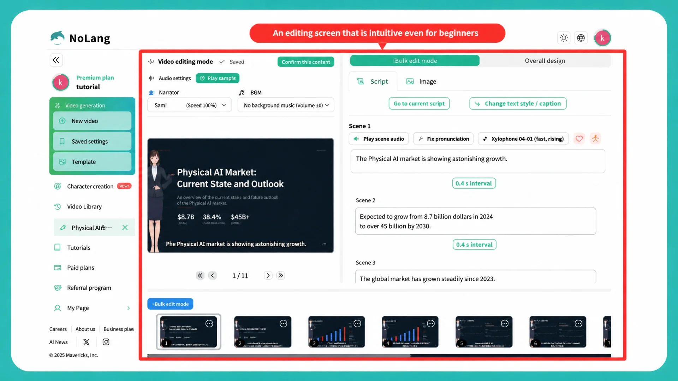Confirm this content
This screenshot has width=678, height=381.
306,62
